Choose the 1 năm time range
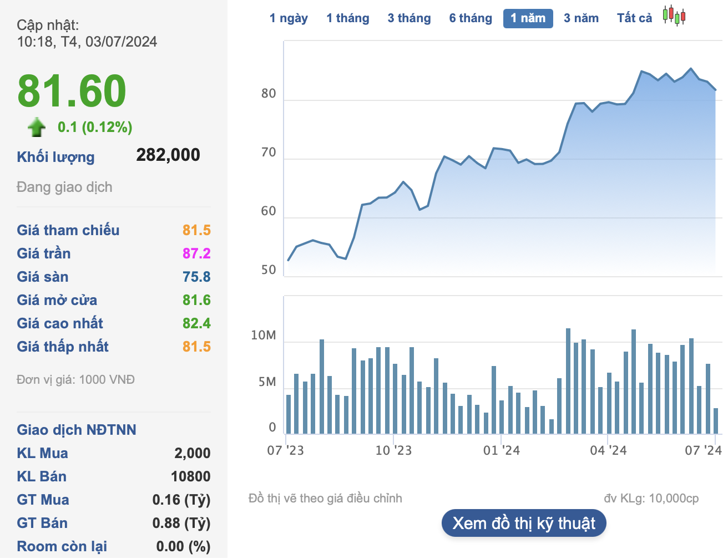 pos(528,18)
